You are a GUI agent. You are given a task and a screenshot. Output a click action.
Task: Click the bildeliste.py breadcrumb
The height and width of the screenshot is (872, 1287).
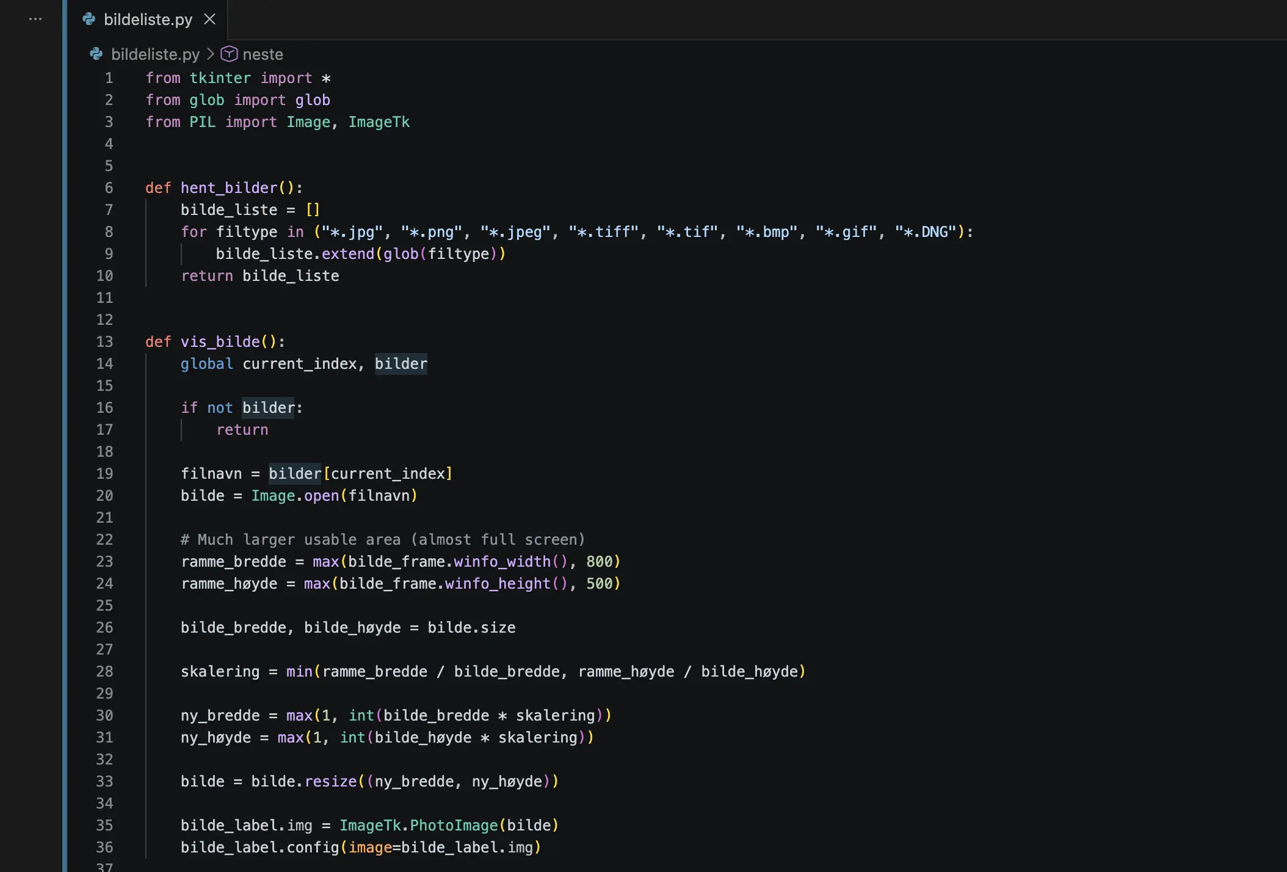point(155,54)
